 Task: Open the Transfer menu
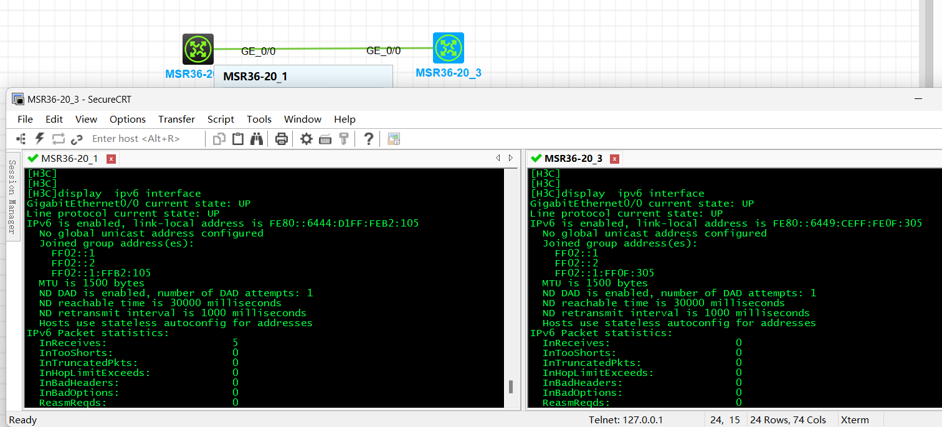176,119
